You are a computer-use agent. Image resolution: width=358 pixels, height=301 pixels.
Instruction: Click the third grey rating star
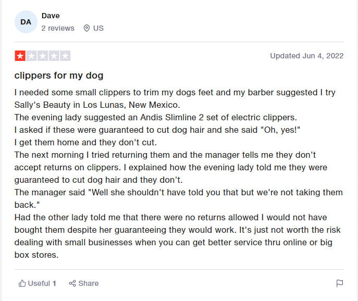(43, 56)
